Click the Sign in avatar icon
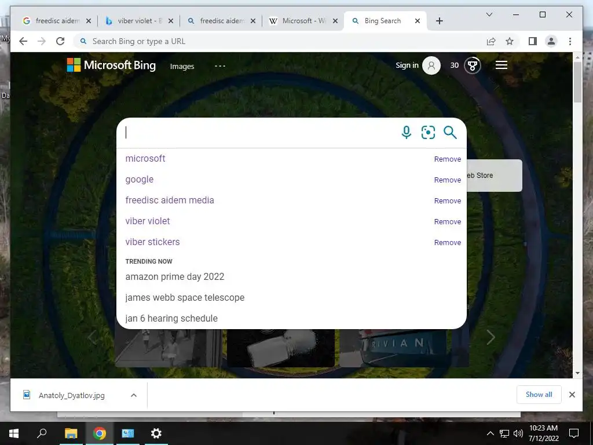Screen dimensions: 593x445 pyautogui.click(x=431, y=65)
